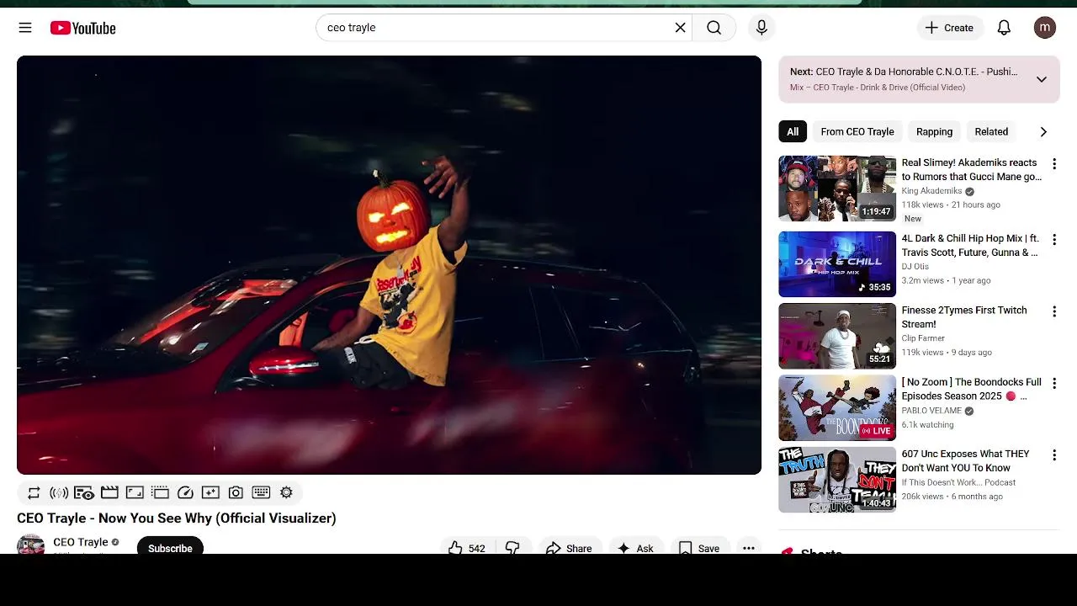Save the video to a playlist

pyautogui.click(x=699, y=547)
